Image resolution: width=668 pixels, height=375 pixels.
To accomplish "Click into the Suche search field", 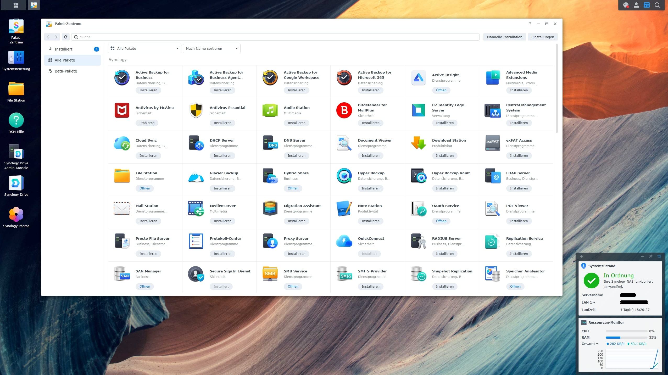I will click(275, 37).
